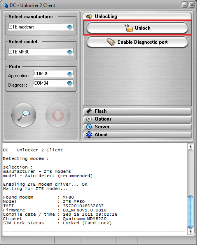Click the Unlock button
The height and width of the screenshot is (245, 197).
click(137, 28)
